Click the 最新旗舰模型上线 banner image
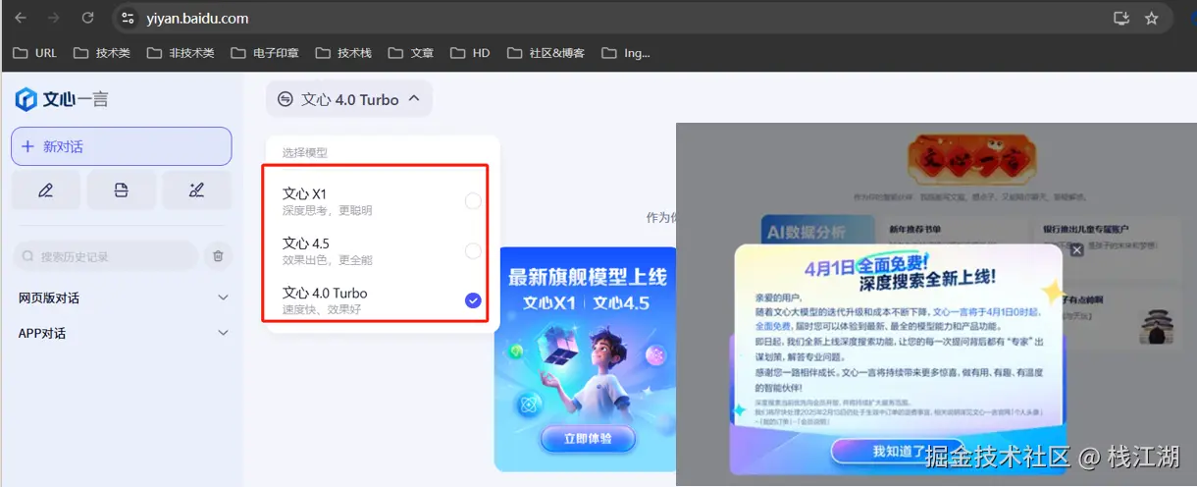This screenshot has width=1197, height=487. tap(587, 359)
